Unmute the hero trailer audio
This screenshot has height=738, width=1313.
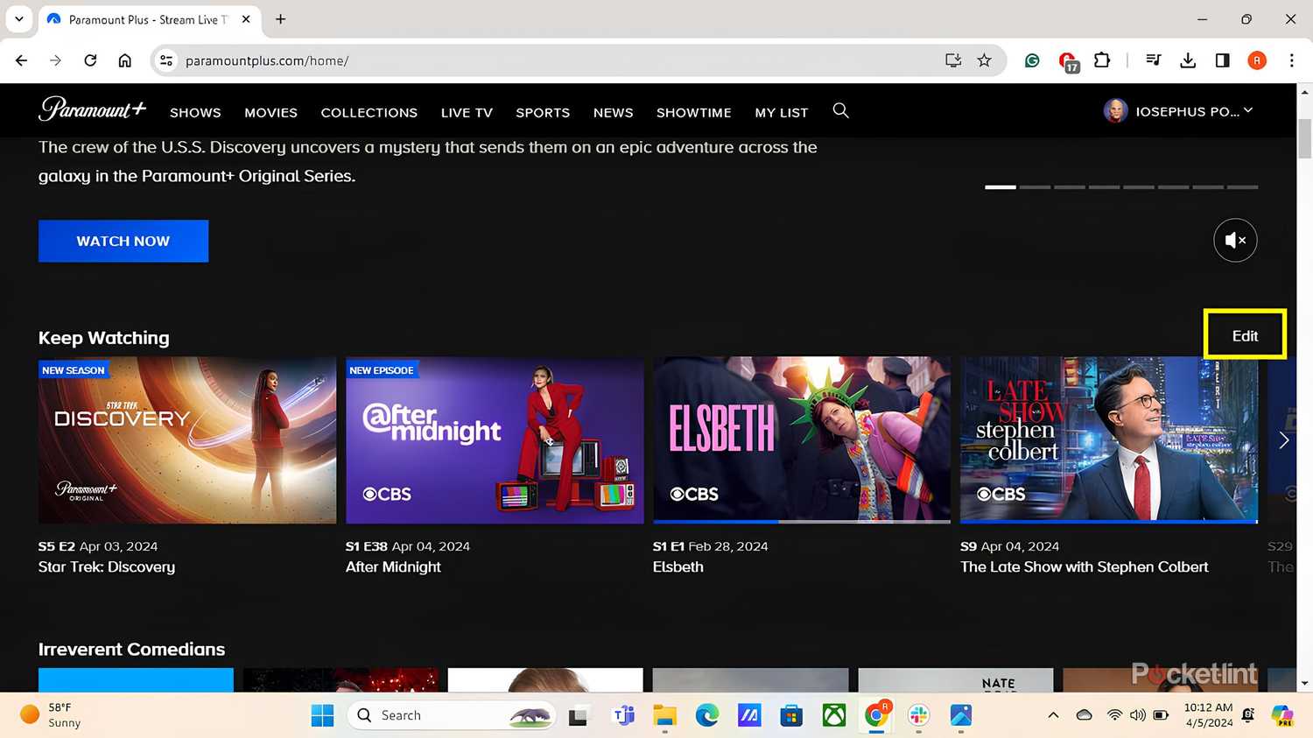tap(1234, 240)
